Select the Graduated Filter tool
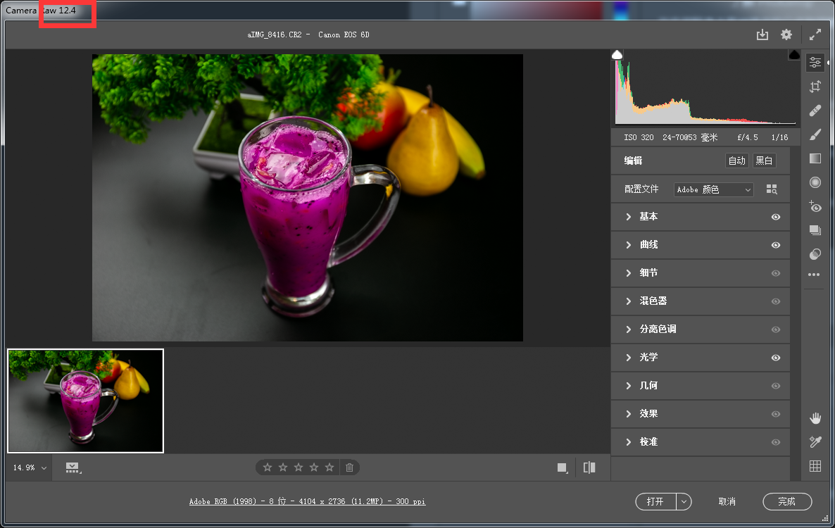The width and height of the screenshot is (835, 528). point(815,158)
